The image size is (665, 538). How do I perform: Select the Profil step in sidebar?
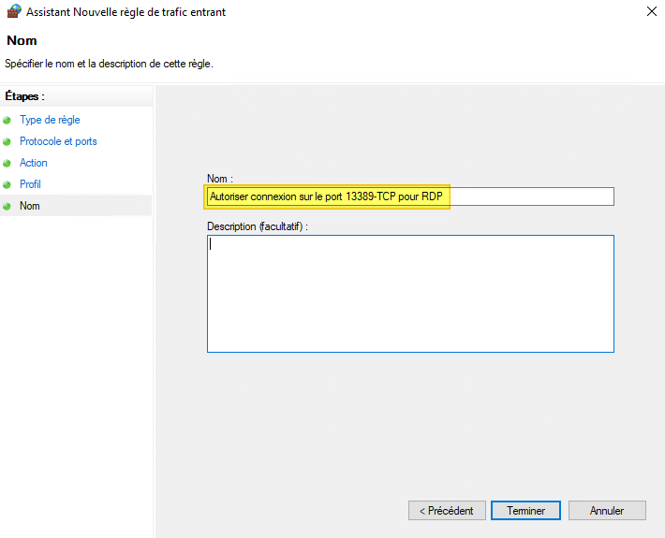pos(30,184)
